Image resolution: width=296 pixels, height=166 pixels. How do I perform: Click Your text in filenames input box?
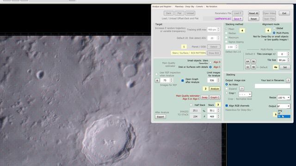pyautogui.click(x=272, y=86)
